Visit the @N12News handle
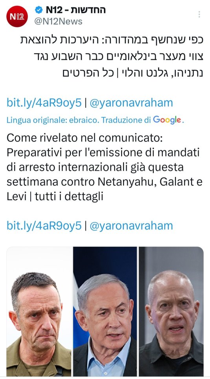This screenshot has height=379, width=210. coord(59,21)
